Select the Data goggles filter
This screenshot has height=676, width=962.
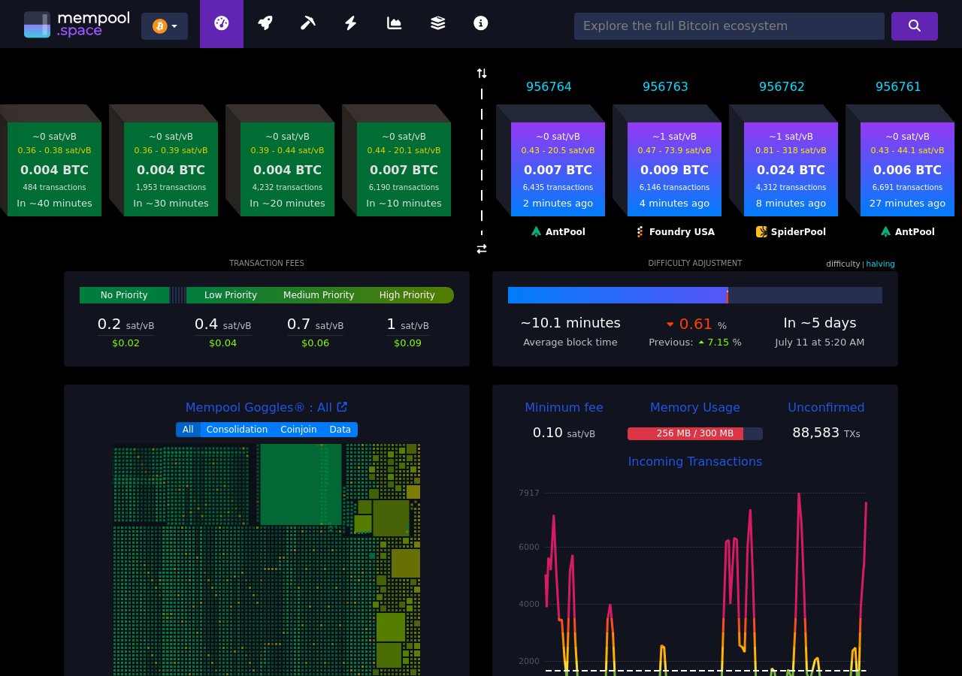pyautogui.click(x=340, y=430)
